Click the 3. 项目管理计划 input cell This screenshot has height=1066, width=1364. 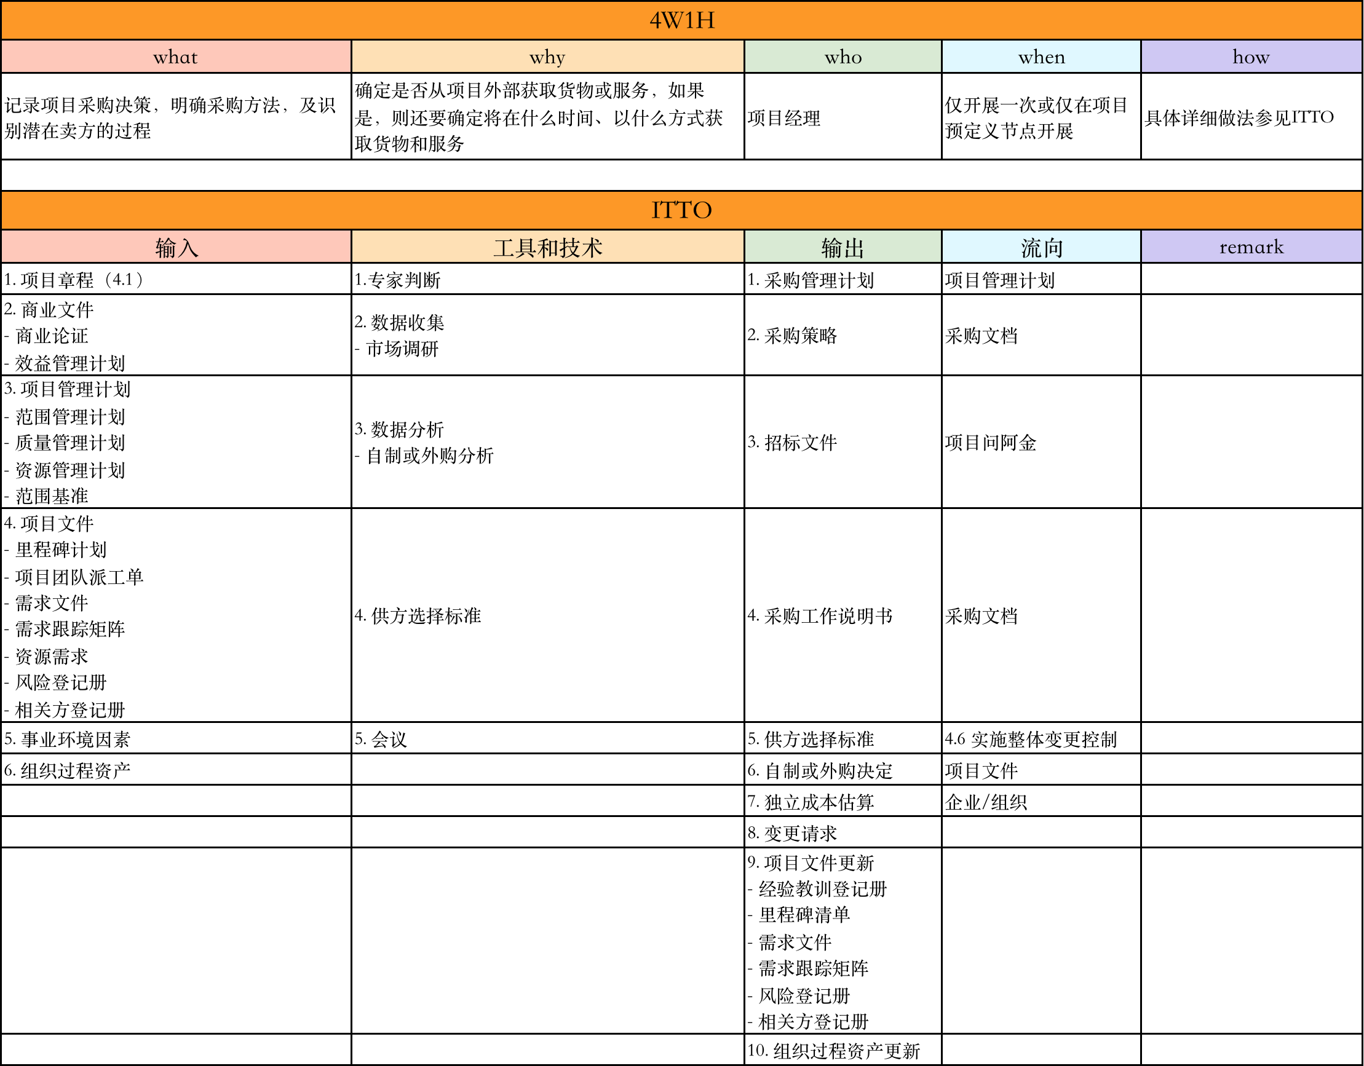176,442
